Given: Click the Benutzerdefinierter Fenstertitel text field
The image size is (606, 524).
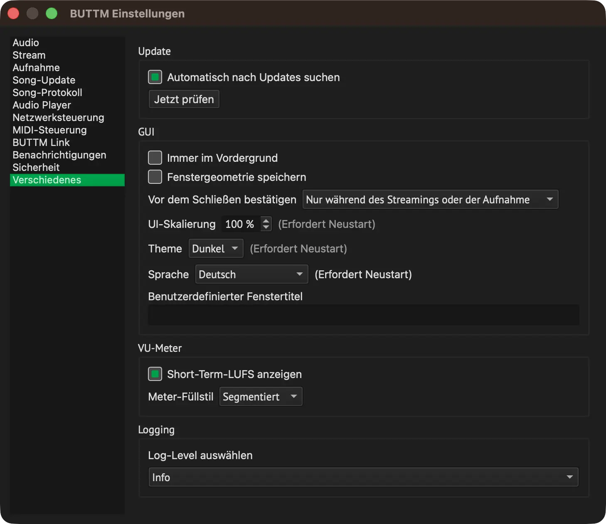Looking at the screenshot, I should (x=364, y=315).
